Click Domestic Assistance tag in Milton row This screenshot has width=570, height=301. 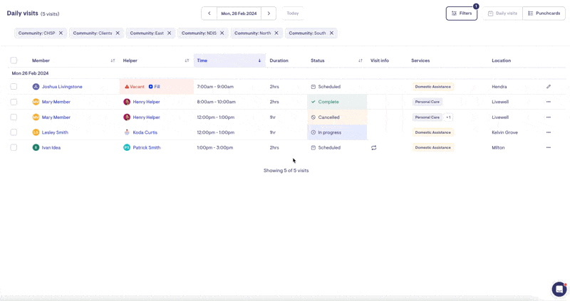tap(432, 148)
